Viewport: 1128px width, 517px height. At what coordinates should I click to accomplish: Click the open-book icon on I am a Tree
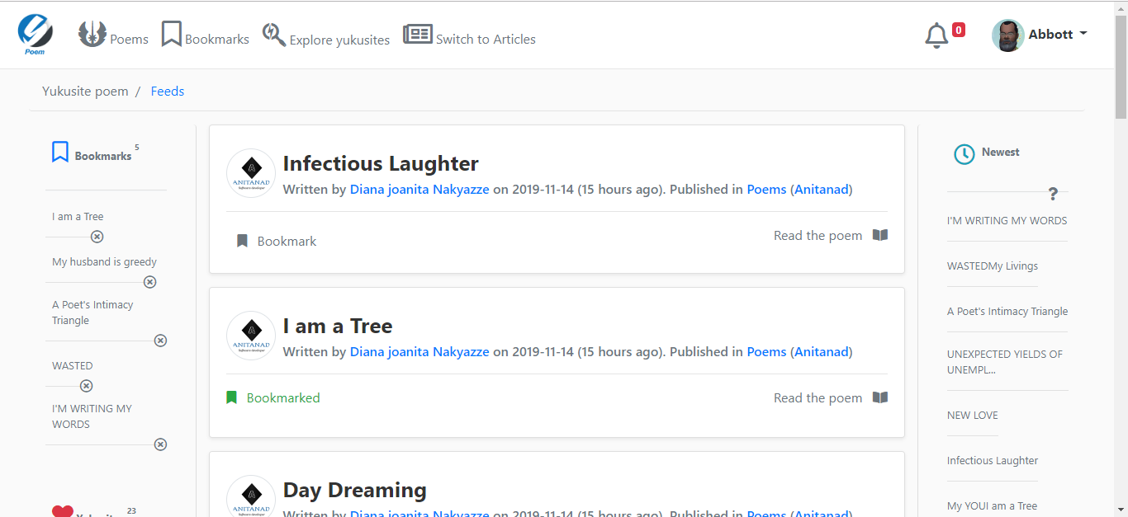point(880,397)
